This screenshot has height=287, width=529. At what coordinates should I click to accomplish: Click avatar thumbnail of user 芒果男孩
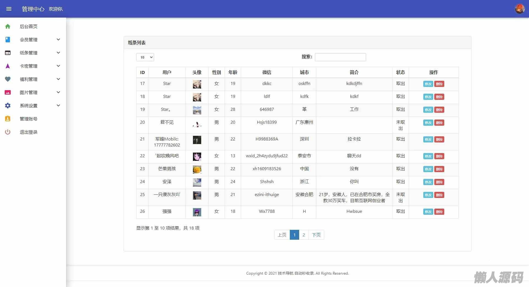[197, 169]
